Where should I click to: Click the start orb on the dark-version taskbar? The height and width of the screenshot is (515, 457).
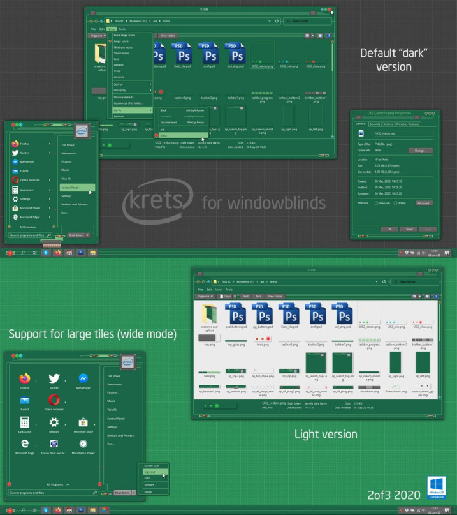point(10,253)
